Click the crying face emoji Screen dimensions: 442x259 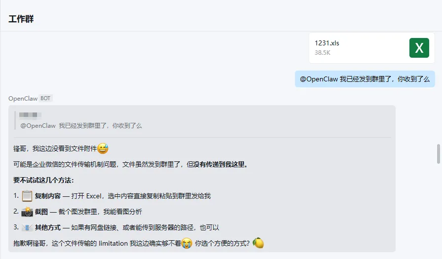[x=187, y=243]
